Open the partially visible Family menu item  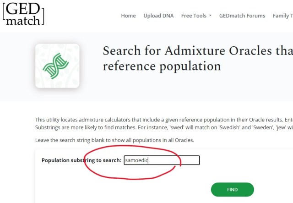click(282, 16)
